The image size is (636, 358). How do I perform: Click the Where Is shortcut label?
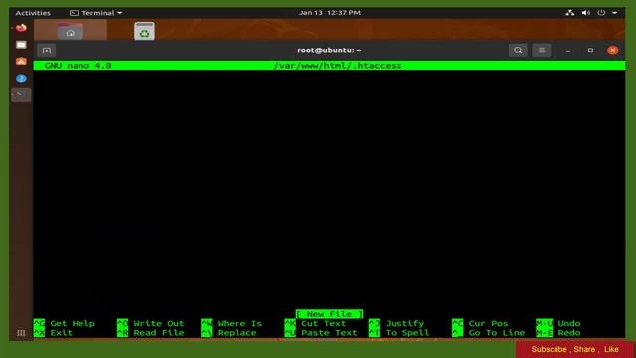click(x=239, y=323)
